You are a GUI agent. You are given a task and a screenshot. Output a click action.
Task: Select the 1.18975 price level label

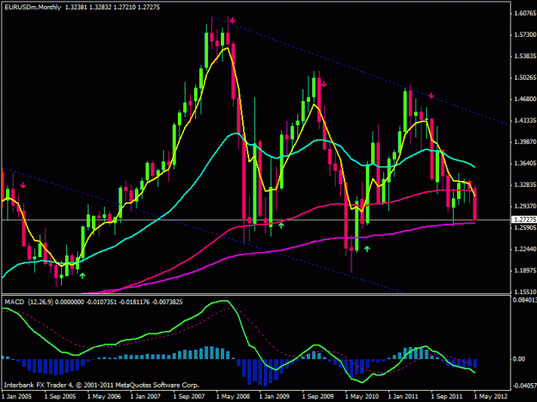pyautogui.click(x=525, y=271)
